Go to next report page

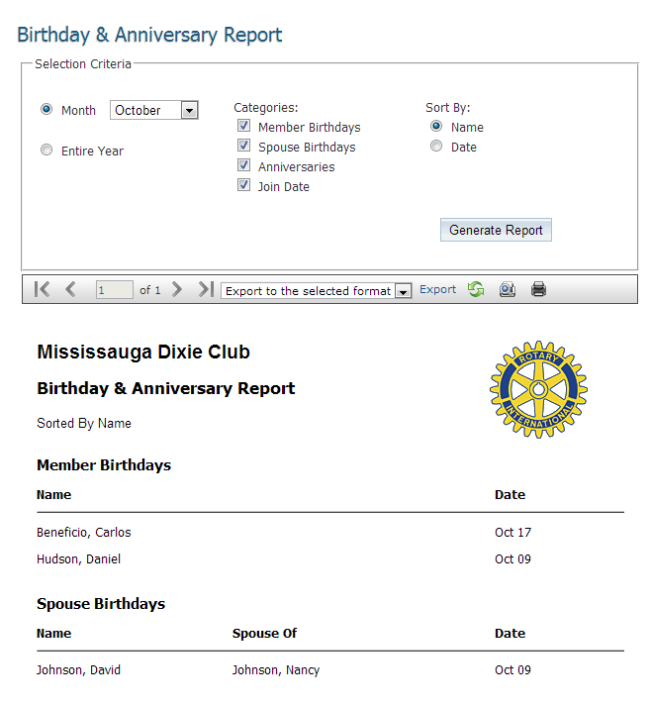(x=177, y=289)
